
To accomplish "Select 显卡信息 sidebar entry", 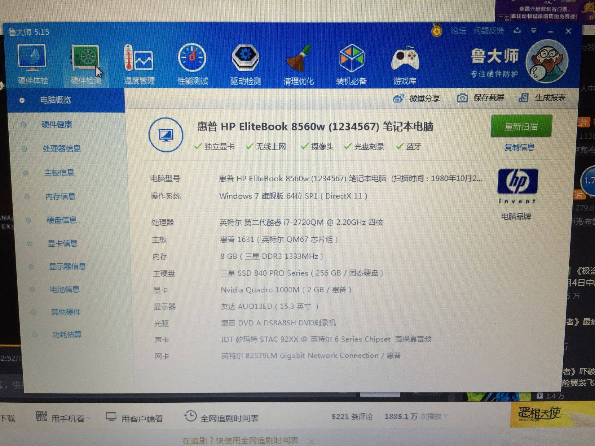I will (62, 243).
